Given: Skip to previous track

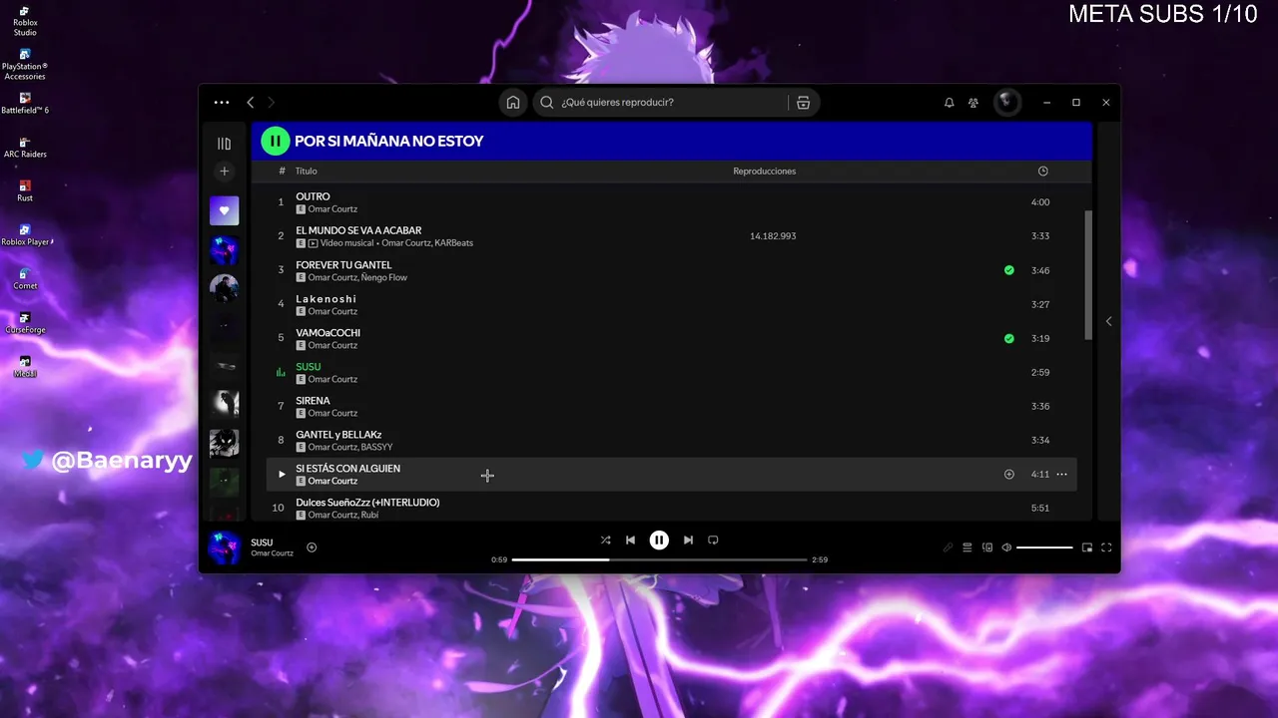Looking at the screenshot, I should click(x=630, y=539).
